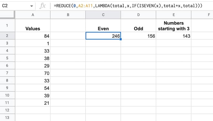Select cell A4 containing 33
The width and height of the screenshot is (213, 121).
point(33,50)
